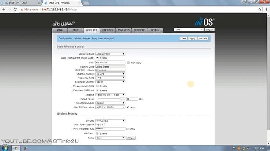The width and height of the screenshot is (270, 151).
Task: Open the Ubiquiti logo tab
Action: pyautogui.click(x=60, y=30)
